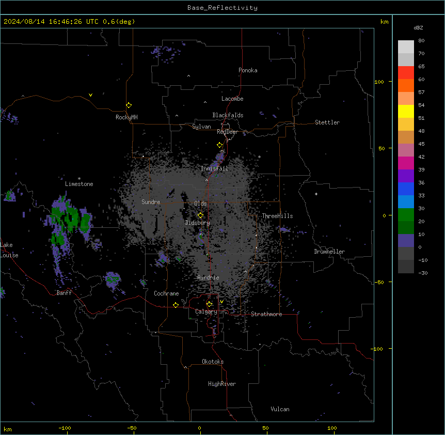The height and width of the screenshot is (435, 445).
Task: Click the Ponoka city label
Action: (x=248, y=70)
